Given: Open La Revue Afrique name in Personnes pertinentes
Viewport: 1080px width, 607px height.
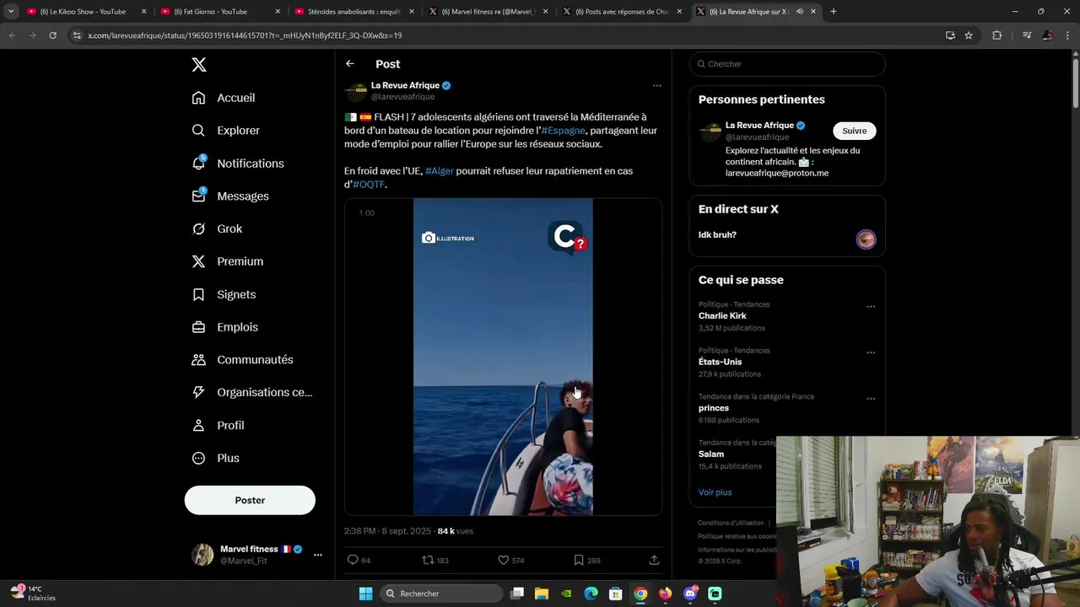Looking at the screenshot, I should 759,126.
